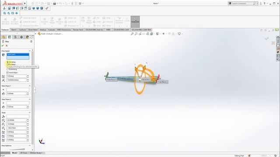280x157 pixels.
Task: Click the Search Commands field
Action: coord(243,3)
